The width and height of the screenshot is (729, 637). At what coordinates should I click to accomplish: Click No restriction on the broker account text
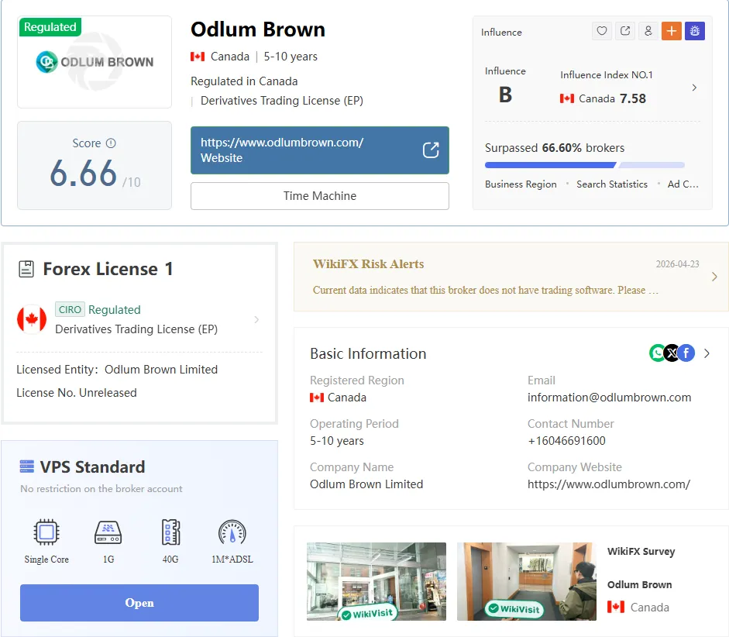tap(101, 489)
